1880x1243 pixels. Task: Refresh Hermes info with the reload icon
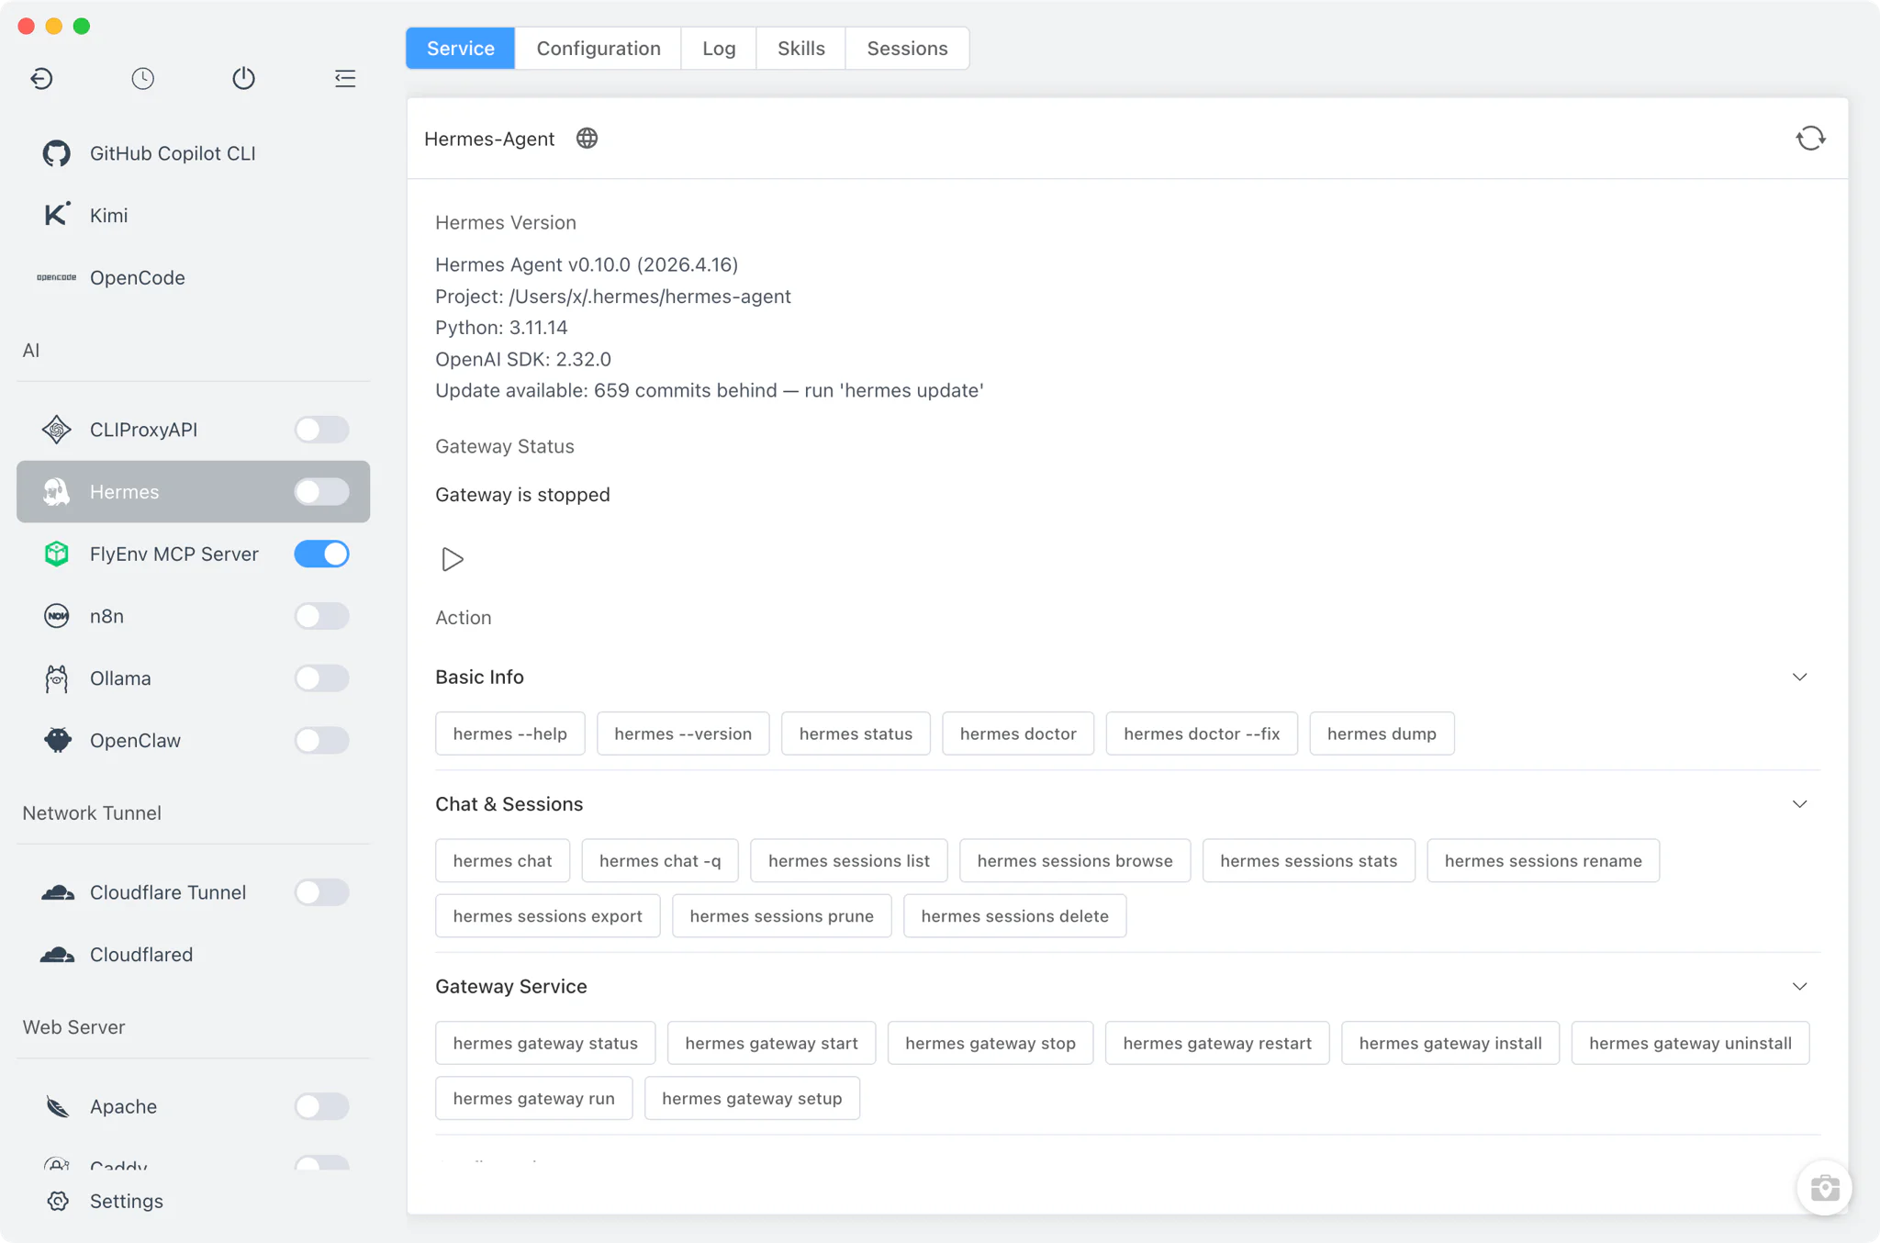tap(1810, 139)
